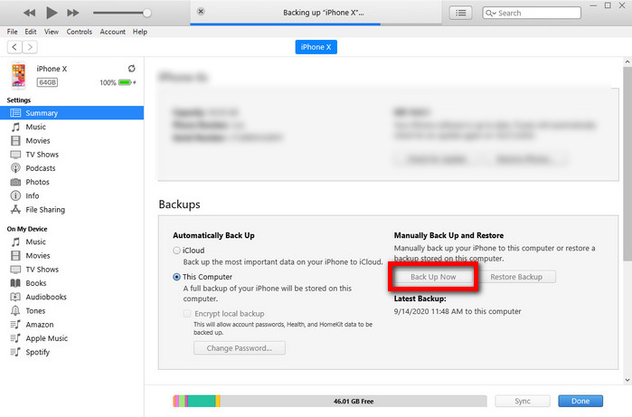Click the Sync button
Image resolution: width=632 pixels, height=417 pixels.
click(x=523, y=401)
